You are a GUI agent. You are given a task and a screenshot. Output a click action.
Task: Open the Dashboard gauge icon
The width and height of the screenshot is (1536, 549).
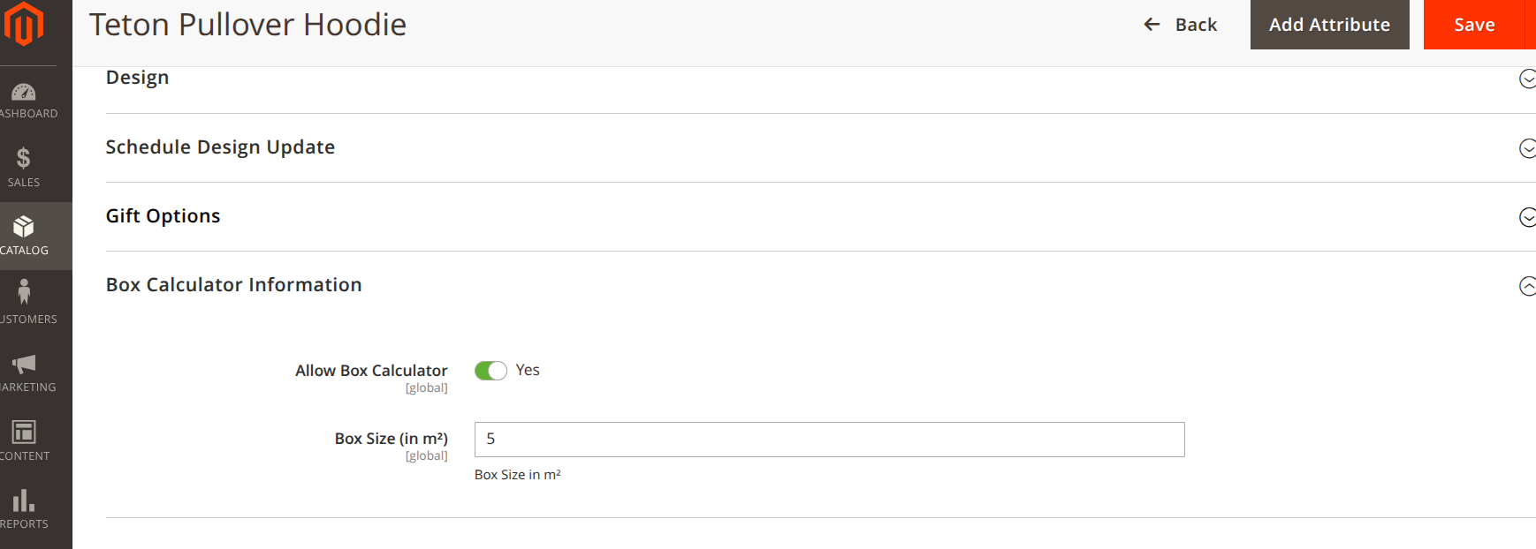(24, 92)
